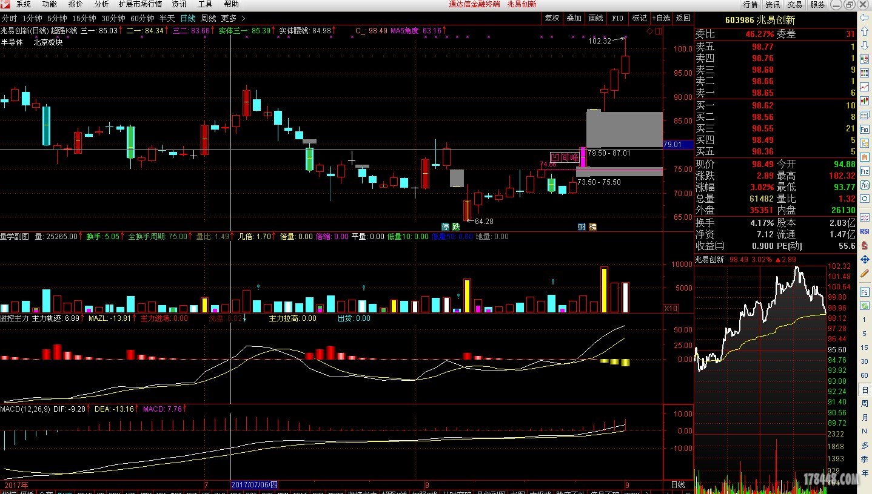The height and width of the screenshot is (494, 872).
Task: Select 月 monthly period in right sidebar
Action: [864, 417]
